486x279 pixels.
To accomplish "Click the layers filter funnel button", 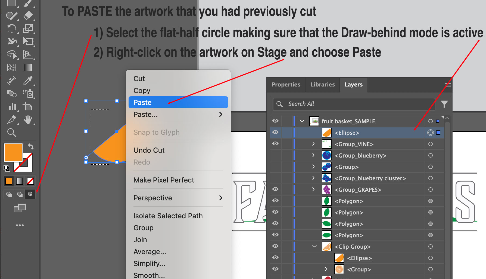I will pyautogui.click(x=444, y=104).
